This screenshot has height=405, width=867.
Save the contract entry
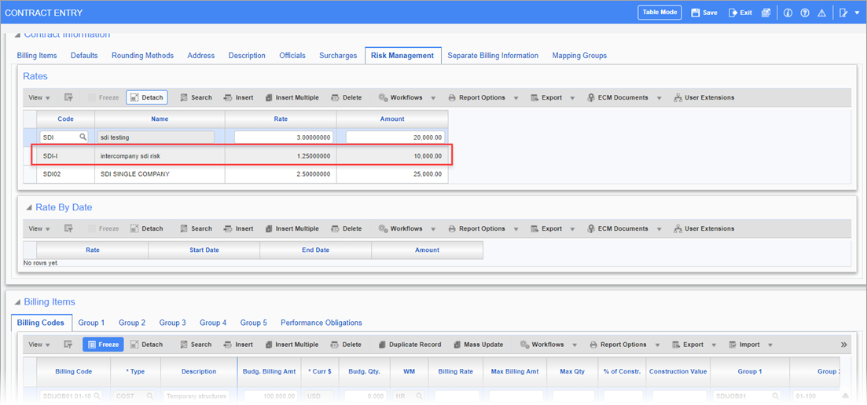coord(704,13)
